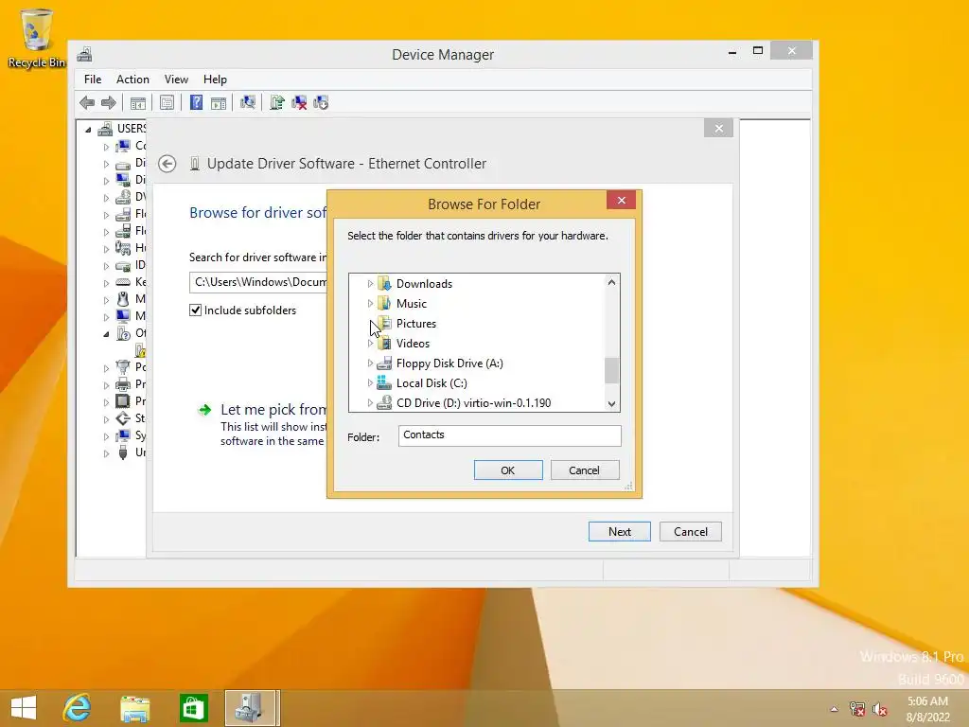969x727 pixels.
Task: Open the Windows Store taskbar icon
Action: (193, 708)
